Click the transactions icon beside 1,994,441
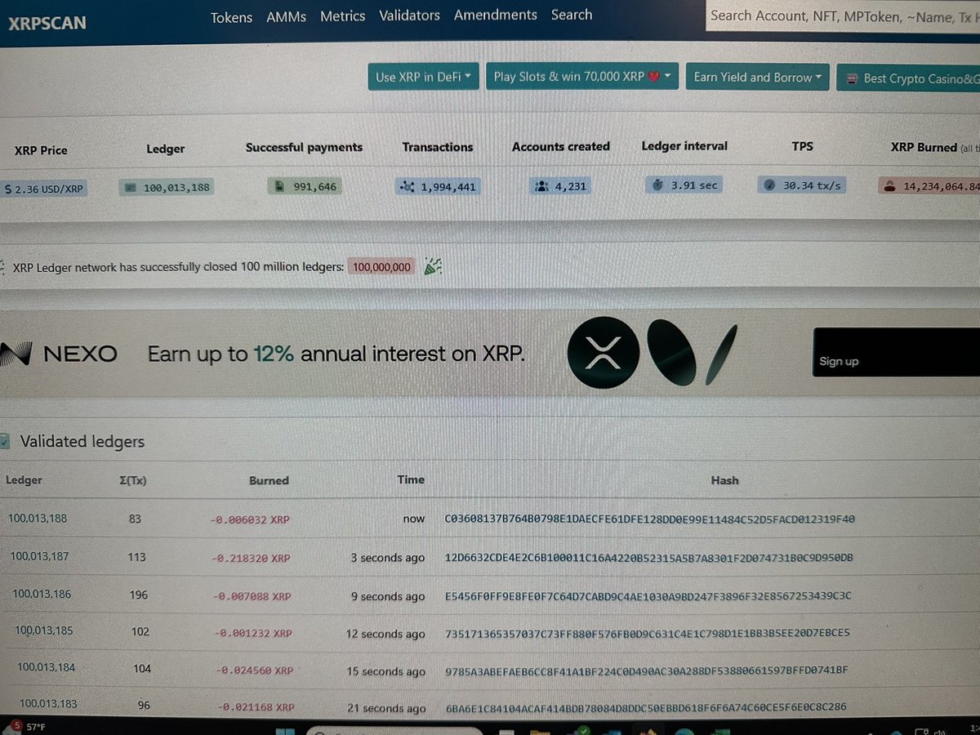Image resolution: width=980 pixels, height=735 pixels. (x=408, y=187)
